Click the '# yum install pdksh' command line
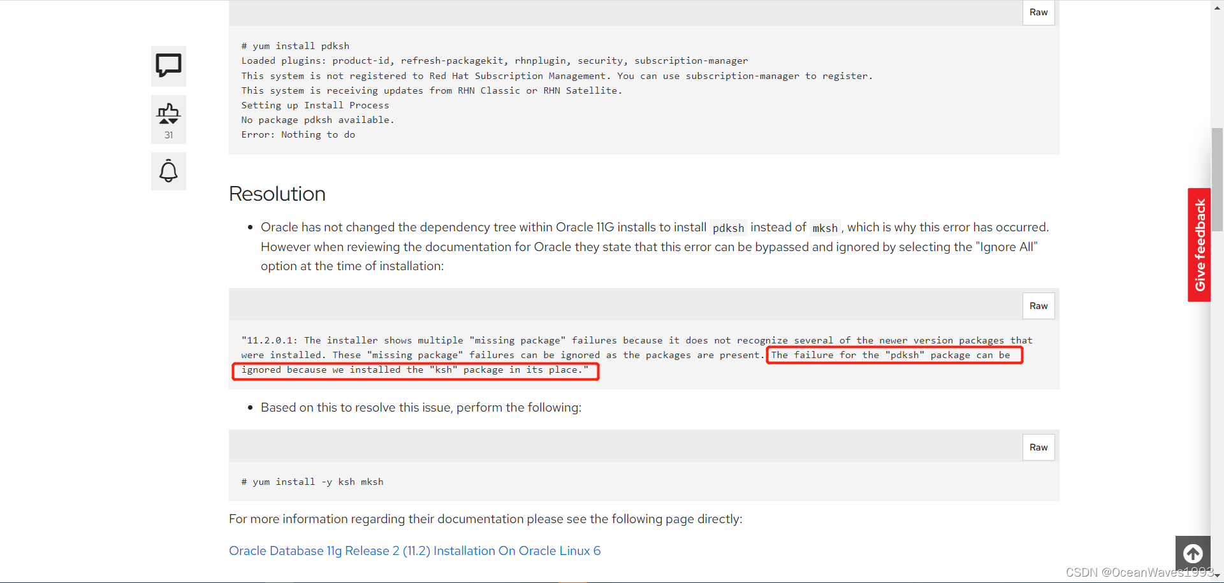This screenshot has width=1224, height=583. coord(295,46)
